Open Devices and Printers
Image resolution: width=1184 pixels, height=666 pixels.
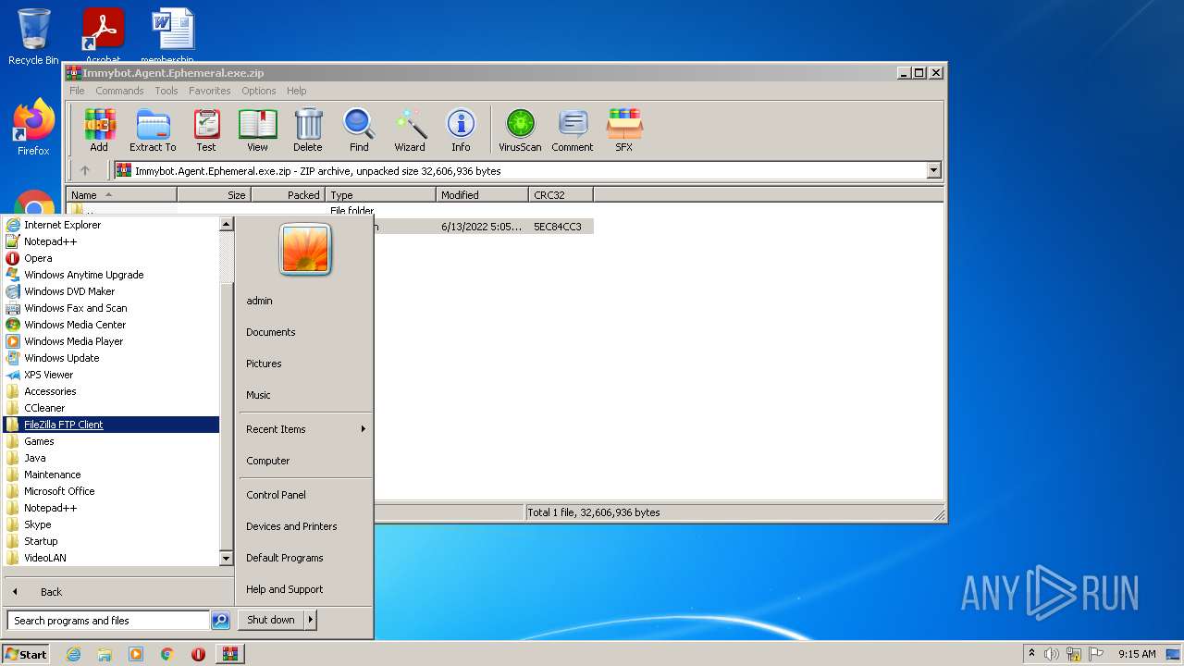click(291, 526)
